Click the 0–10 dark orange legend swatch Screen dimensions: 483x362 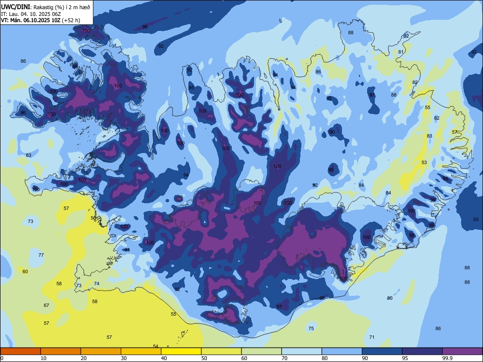click(20, 351)
